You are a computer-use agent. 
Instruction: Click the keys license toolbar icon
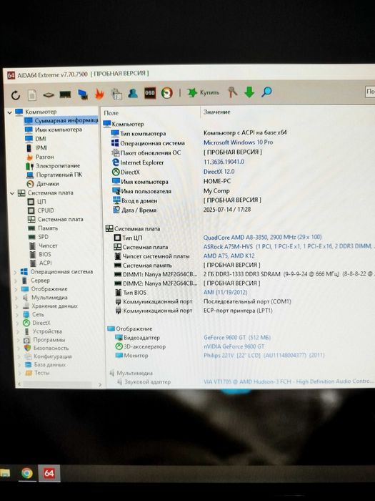click(232, 92)
